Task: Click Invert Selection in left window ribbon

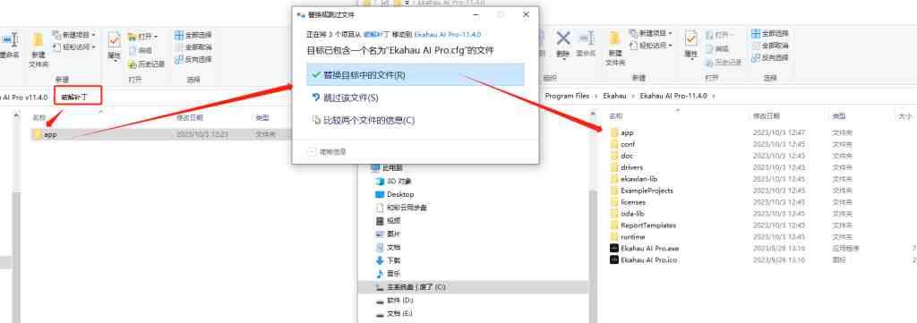Action: click(193, 60)
